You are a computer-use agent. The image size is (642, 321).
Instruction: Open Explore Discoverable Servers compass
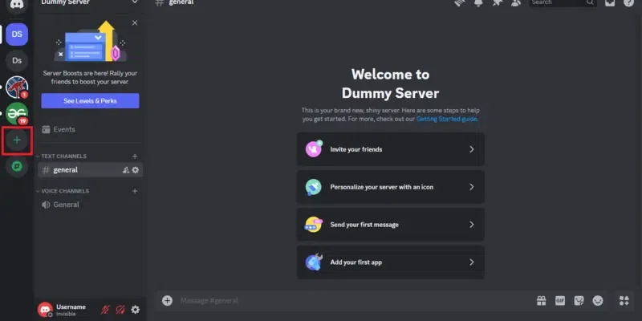click(x=17, y=166)
